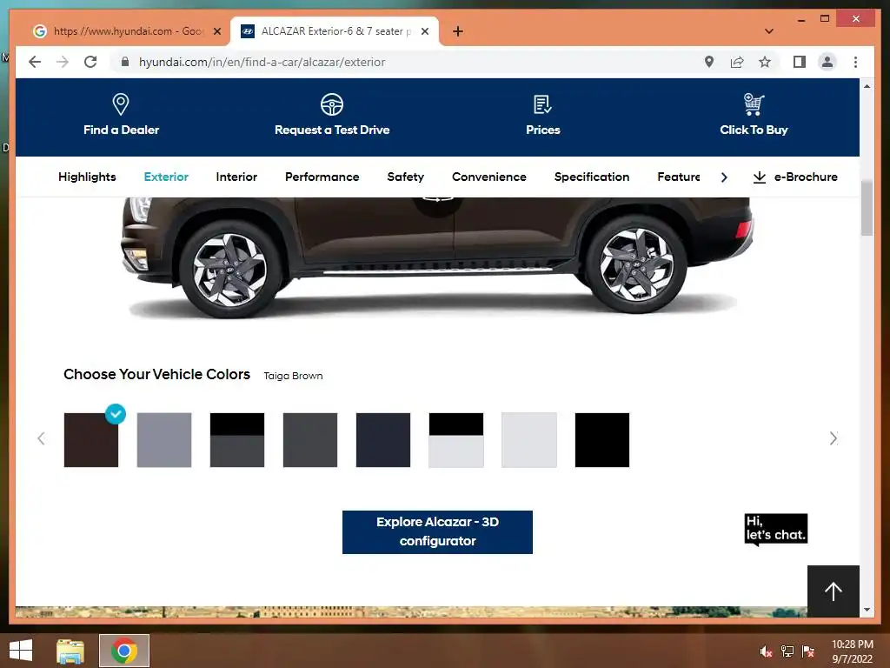The height and width of the screenshot is (668, 890).
Task: Open a new browser tab
Action: pos(458,31)
